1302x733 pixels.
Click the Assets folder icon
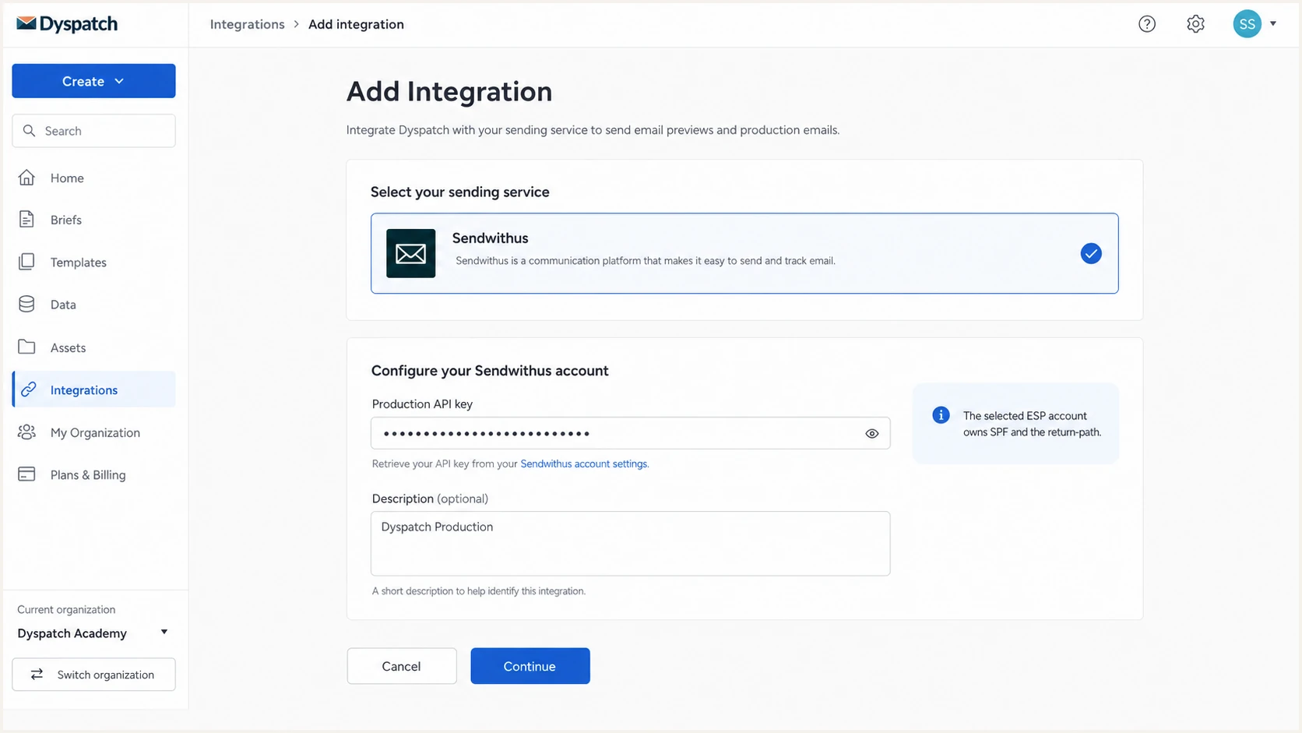click(x=26, y=347)
